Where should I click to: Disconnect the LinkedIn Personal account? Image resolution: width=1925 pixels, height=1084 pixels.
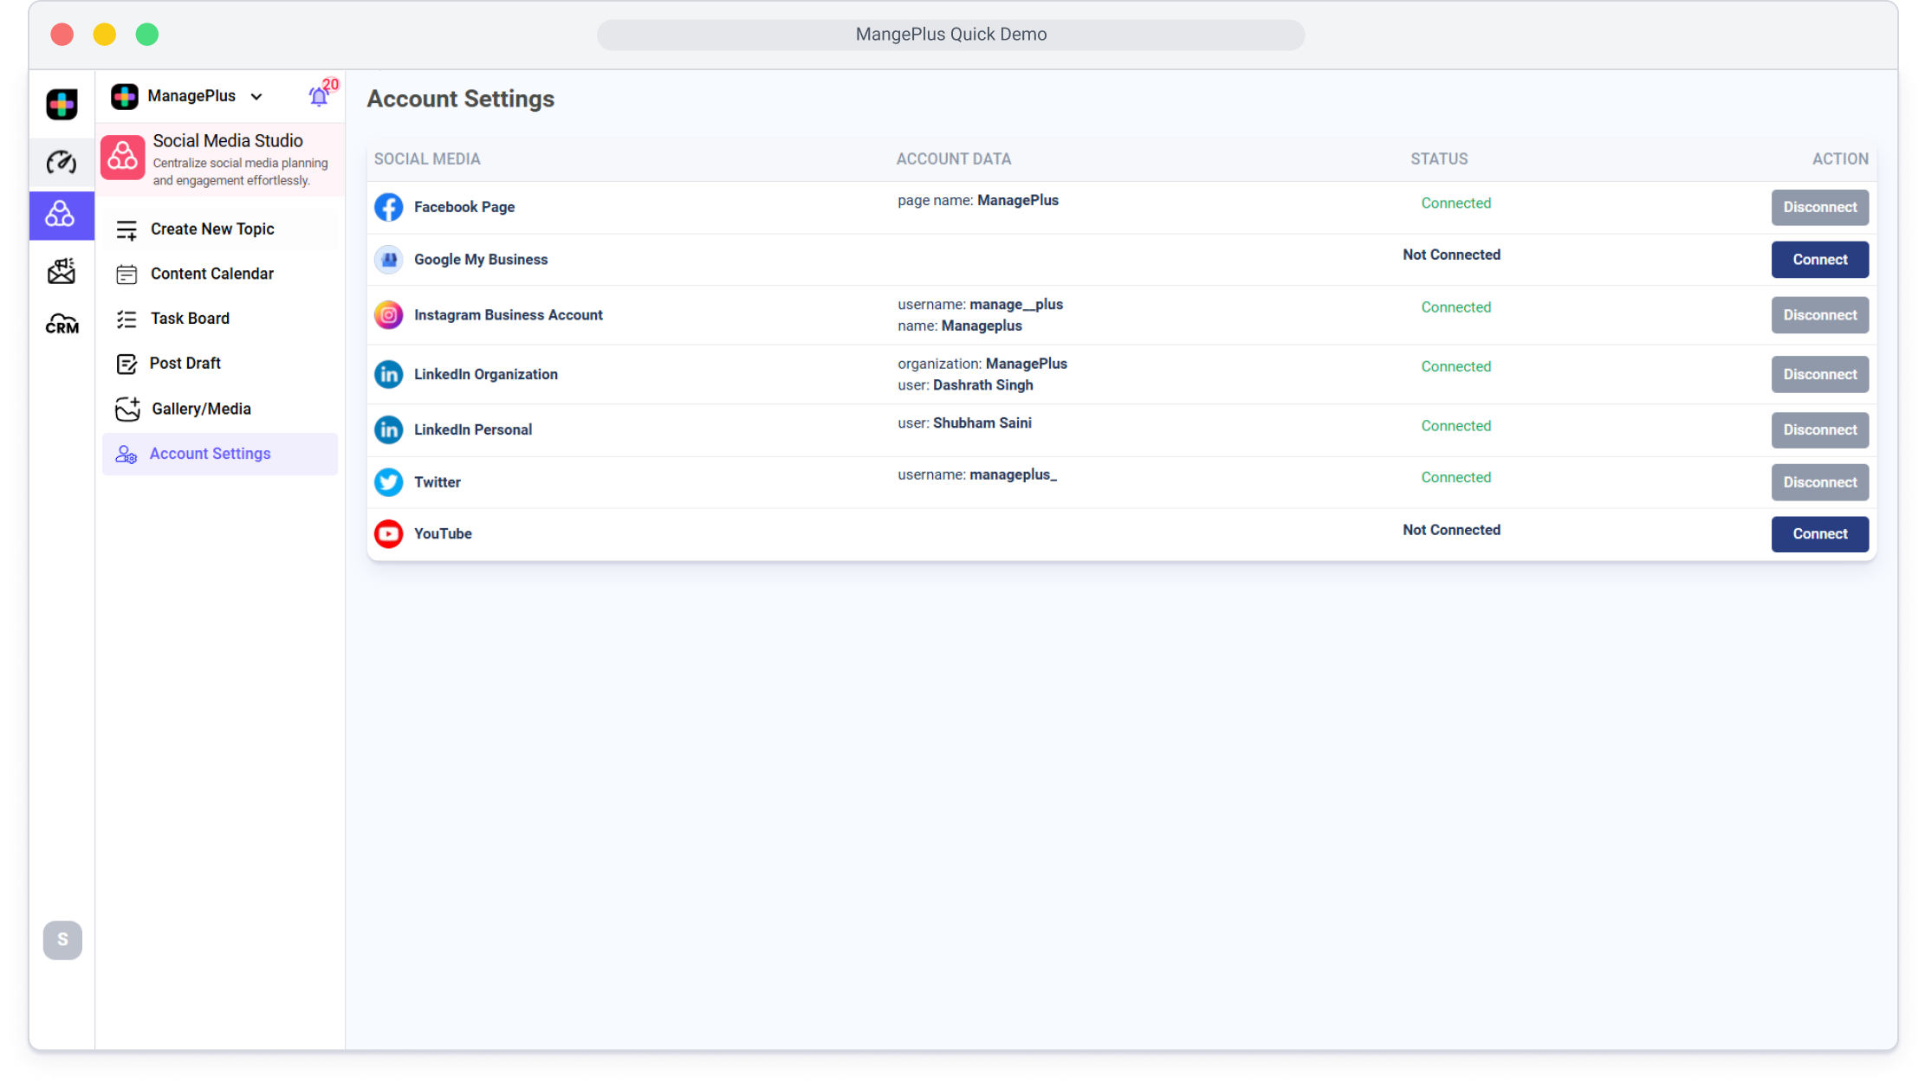coord(1819,430)
